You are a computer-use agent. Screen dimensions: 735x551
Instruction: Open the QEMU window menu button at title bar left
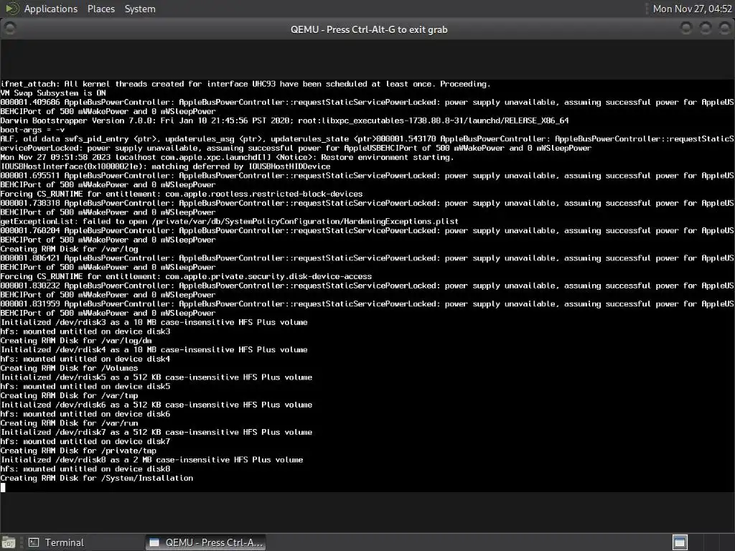point(9,29)
